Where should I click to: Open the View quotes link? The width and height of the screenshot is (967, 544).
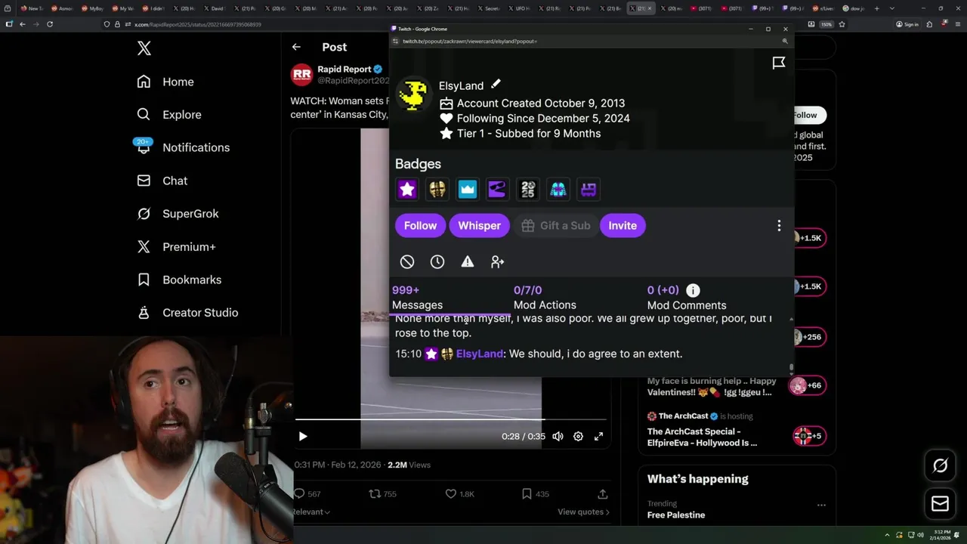tap(583, 512)
